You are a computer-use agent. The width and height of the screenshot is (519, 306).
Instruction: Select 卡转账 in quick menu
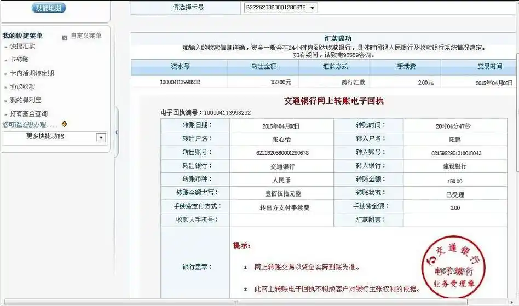[x=19, y=60]
